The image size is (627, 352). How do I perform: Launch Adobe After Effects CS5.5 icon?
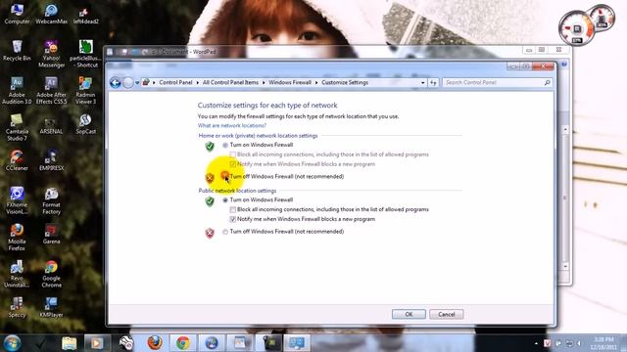[51, 90]
